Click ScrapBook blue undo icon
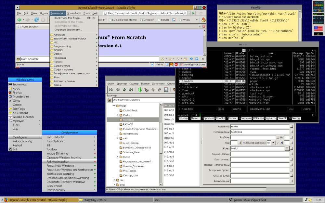The width and height of the screenshot is (325, 203). [191, 59]
